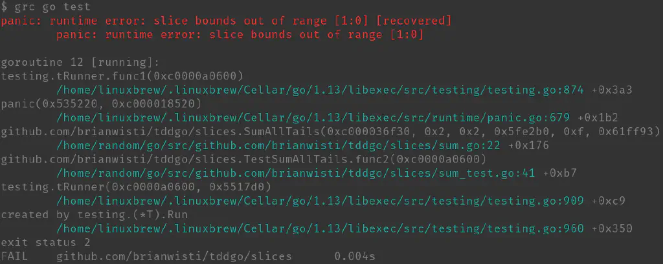Click the 0.004s test duration

pyautogui.click(x=355, y=256)
